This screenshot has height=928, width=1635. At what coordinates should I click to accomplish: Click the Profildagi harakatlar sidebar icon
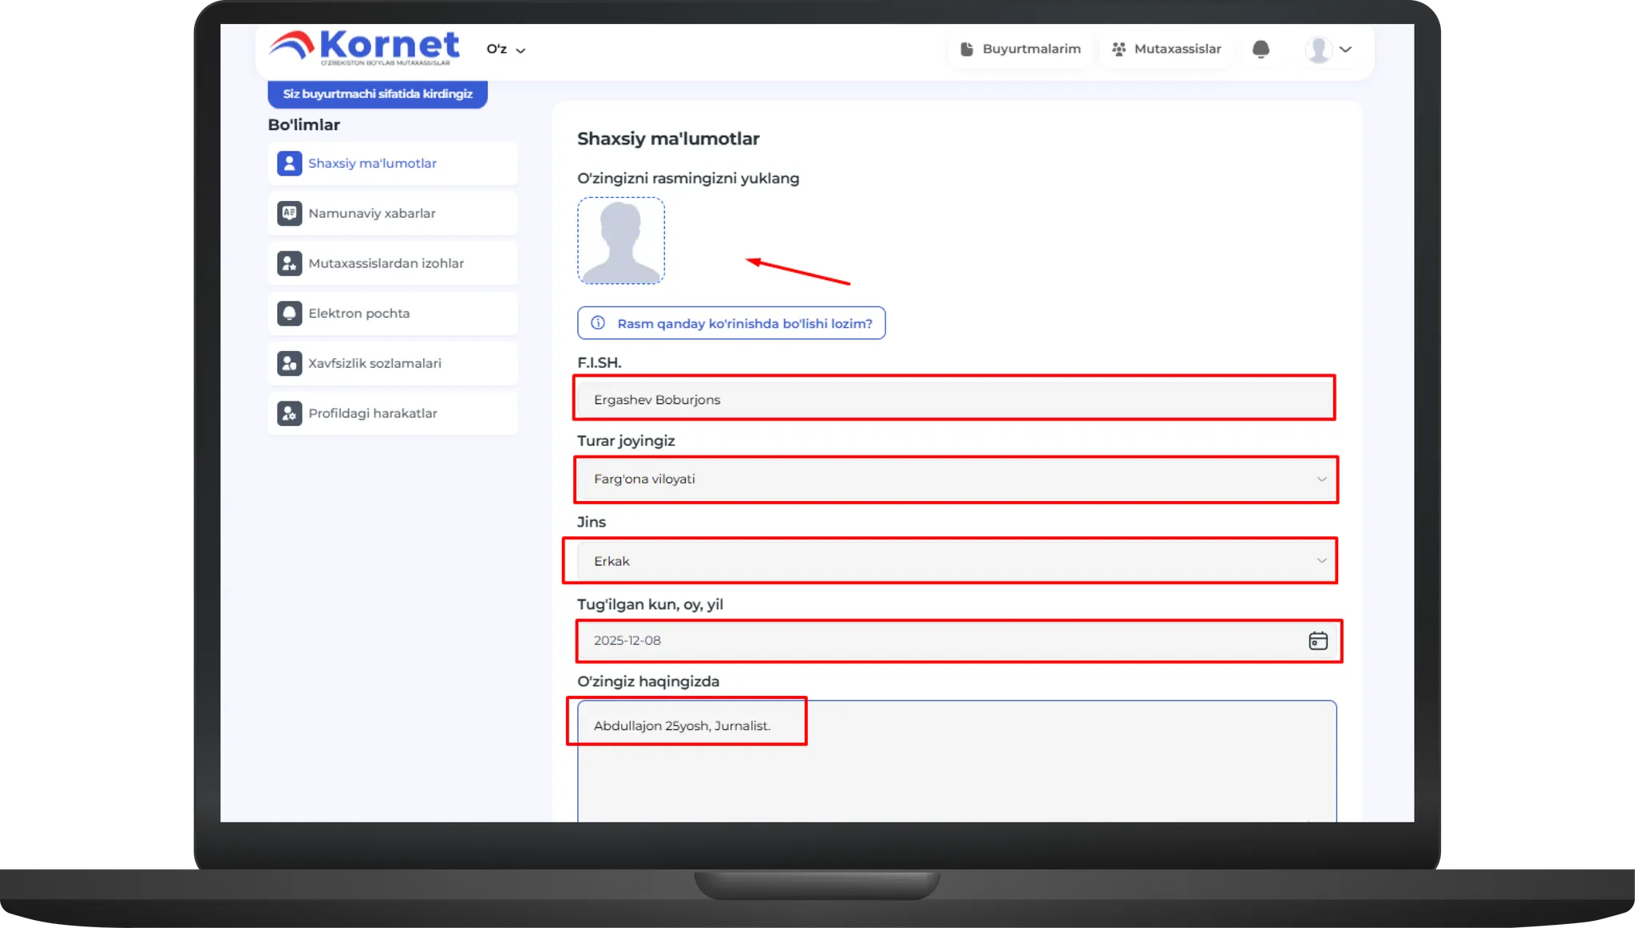(x=289, y=413)
